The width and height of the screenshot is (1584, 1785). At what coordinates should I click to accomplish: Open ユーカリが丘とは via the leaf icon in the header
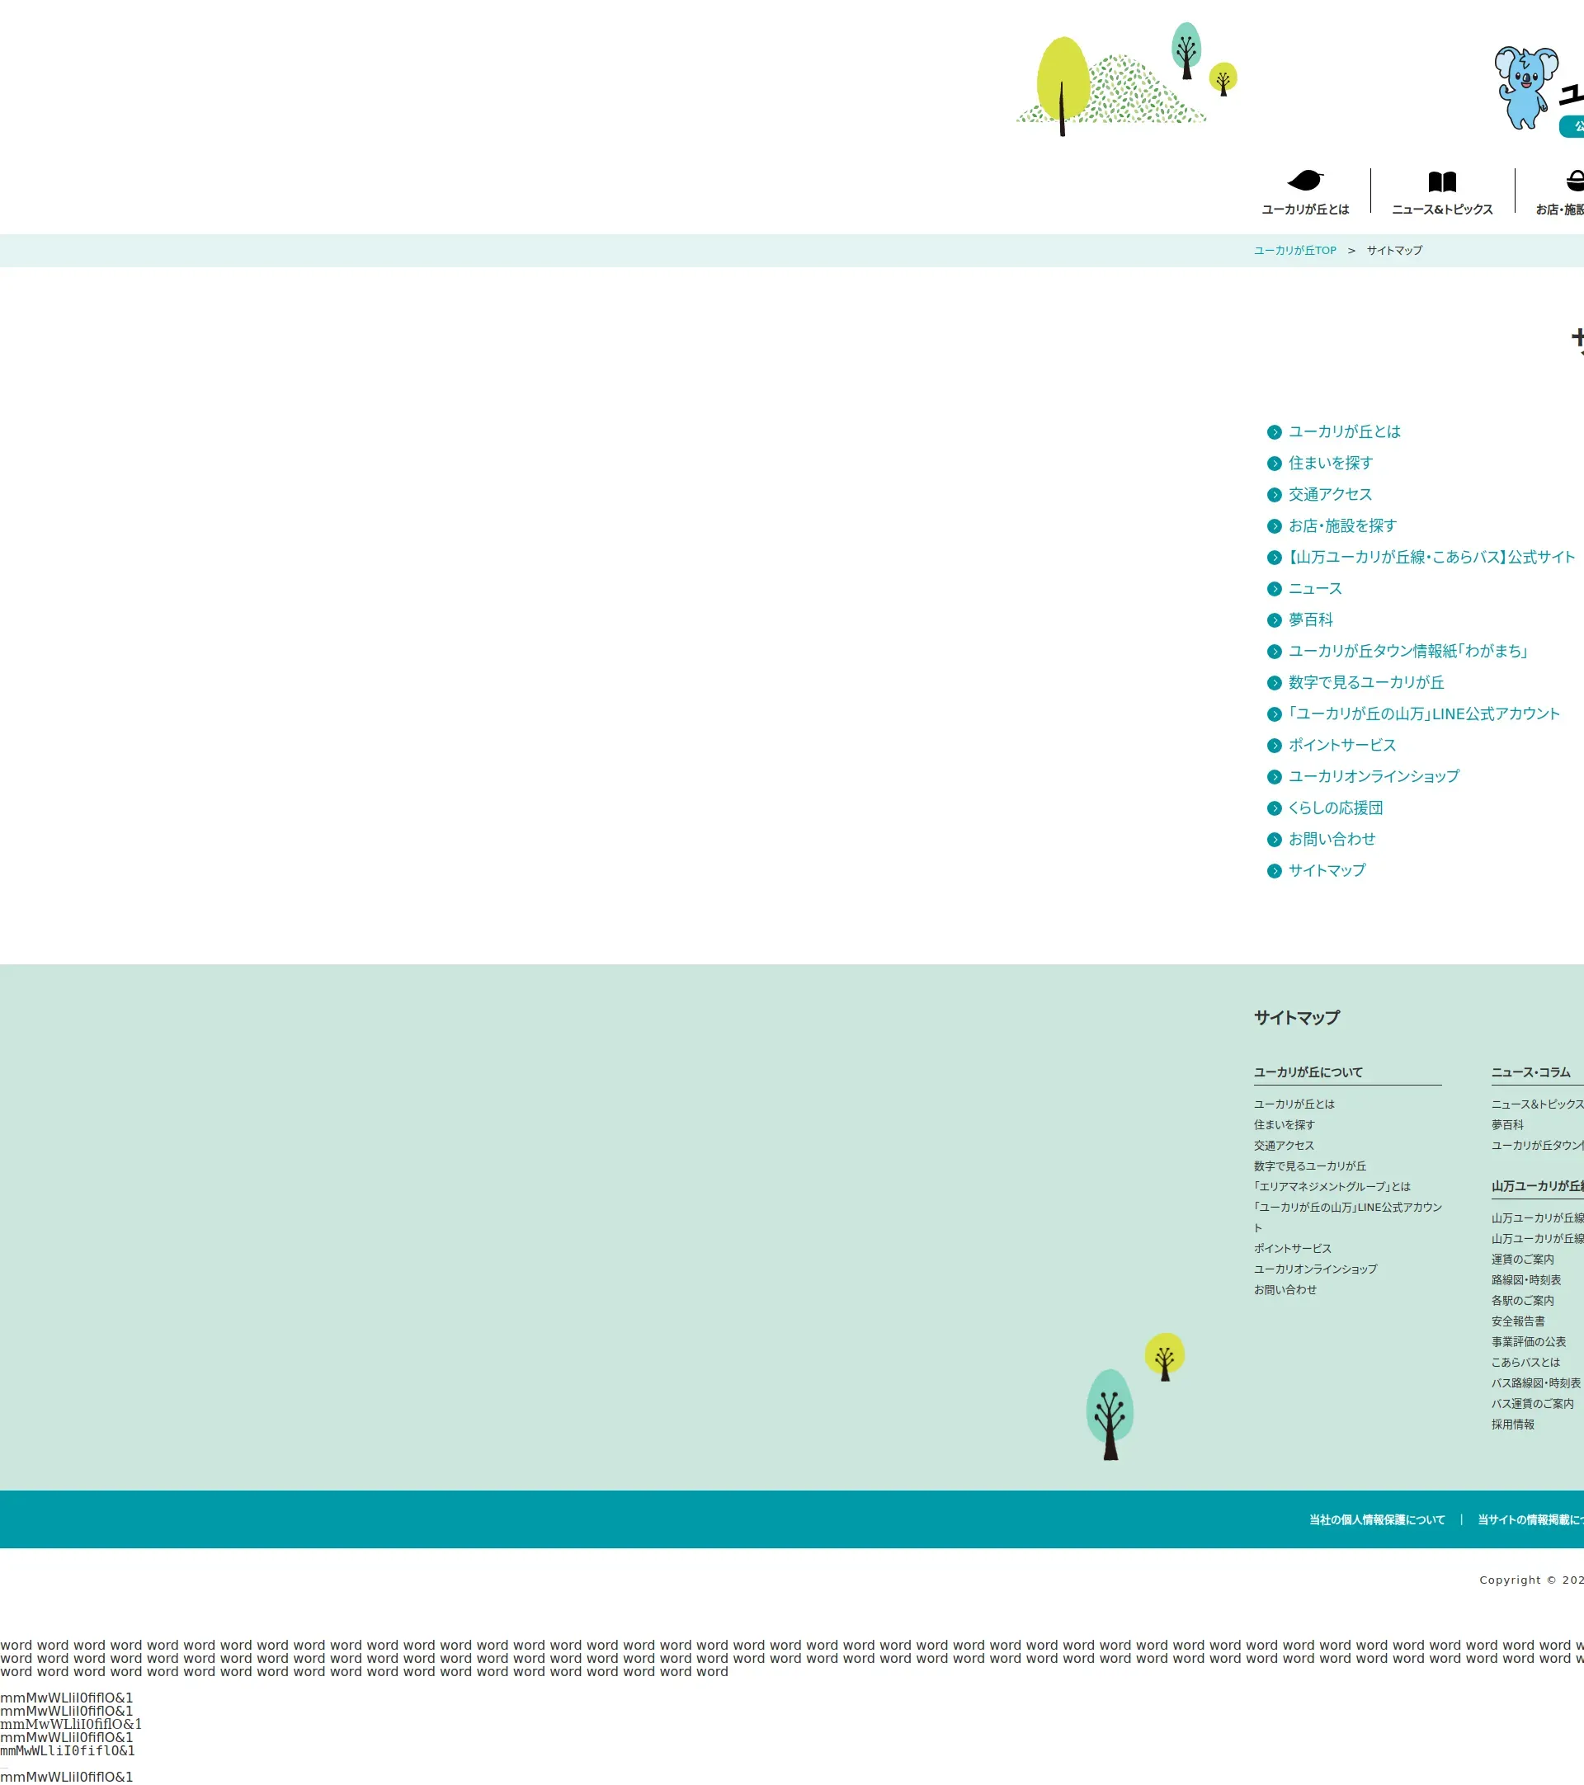point(1304,192)
